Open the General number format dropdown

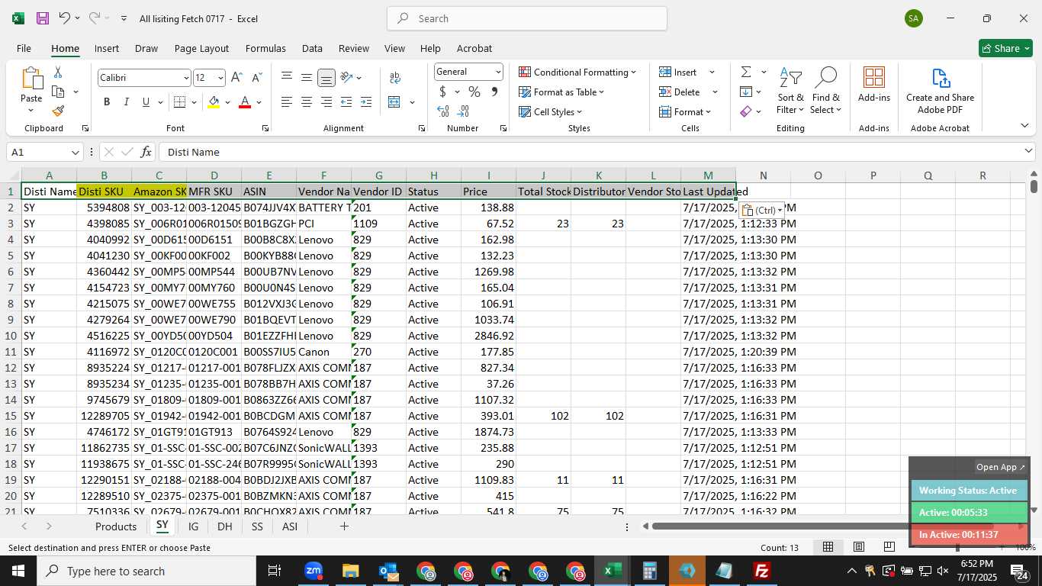498,72
